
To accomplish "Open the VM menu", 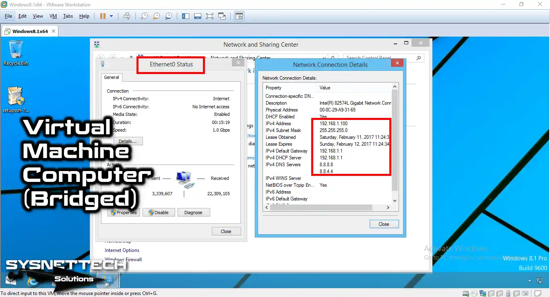I will pos(53,16).
